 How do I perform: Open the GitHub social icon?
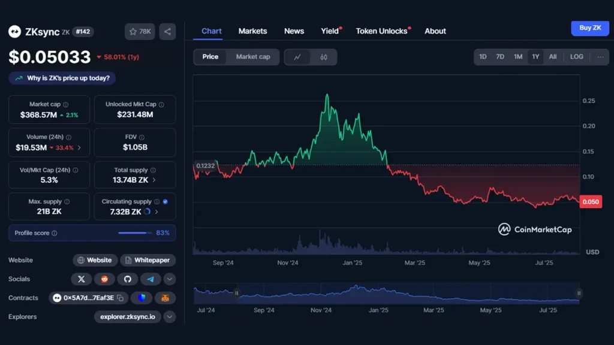[128, 279]
